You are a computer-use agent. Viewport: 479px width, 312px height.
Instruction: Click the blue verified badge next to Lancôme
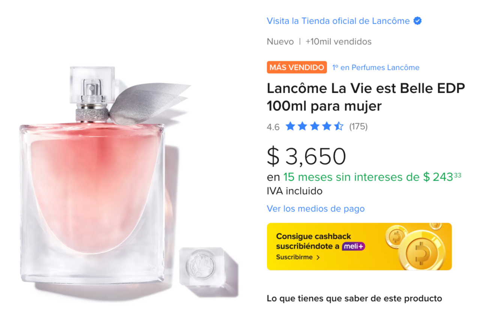[417, 21]
